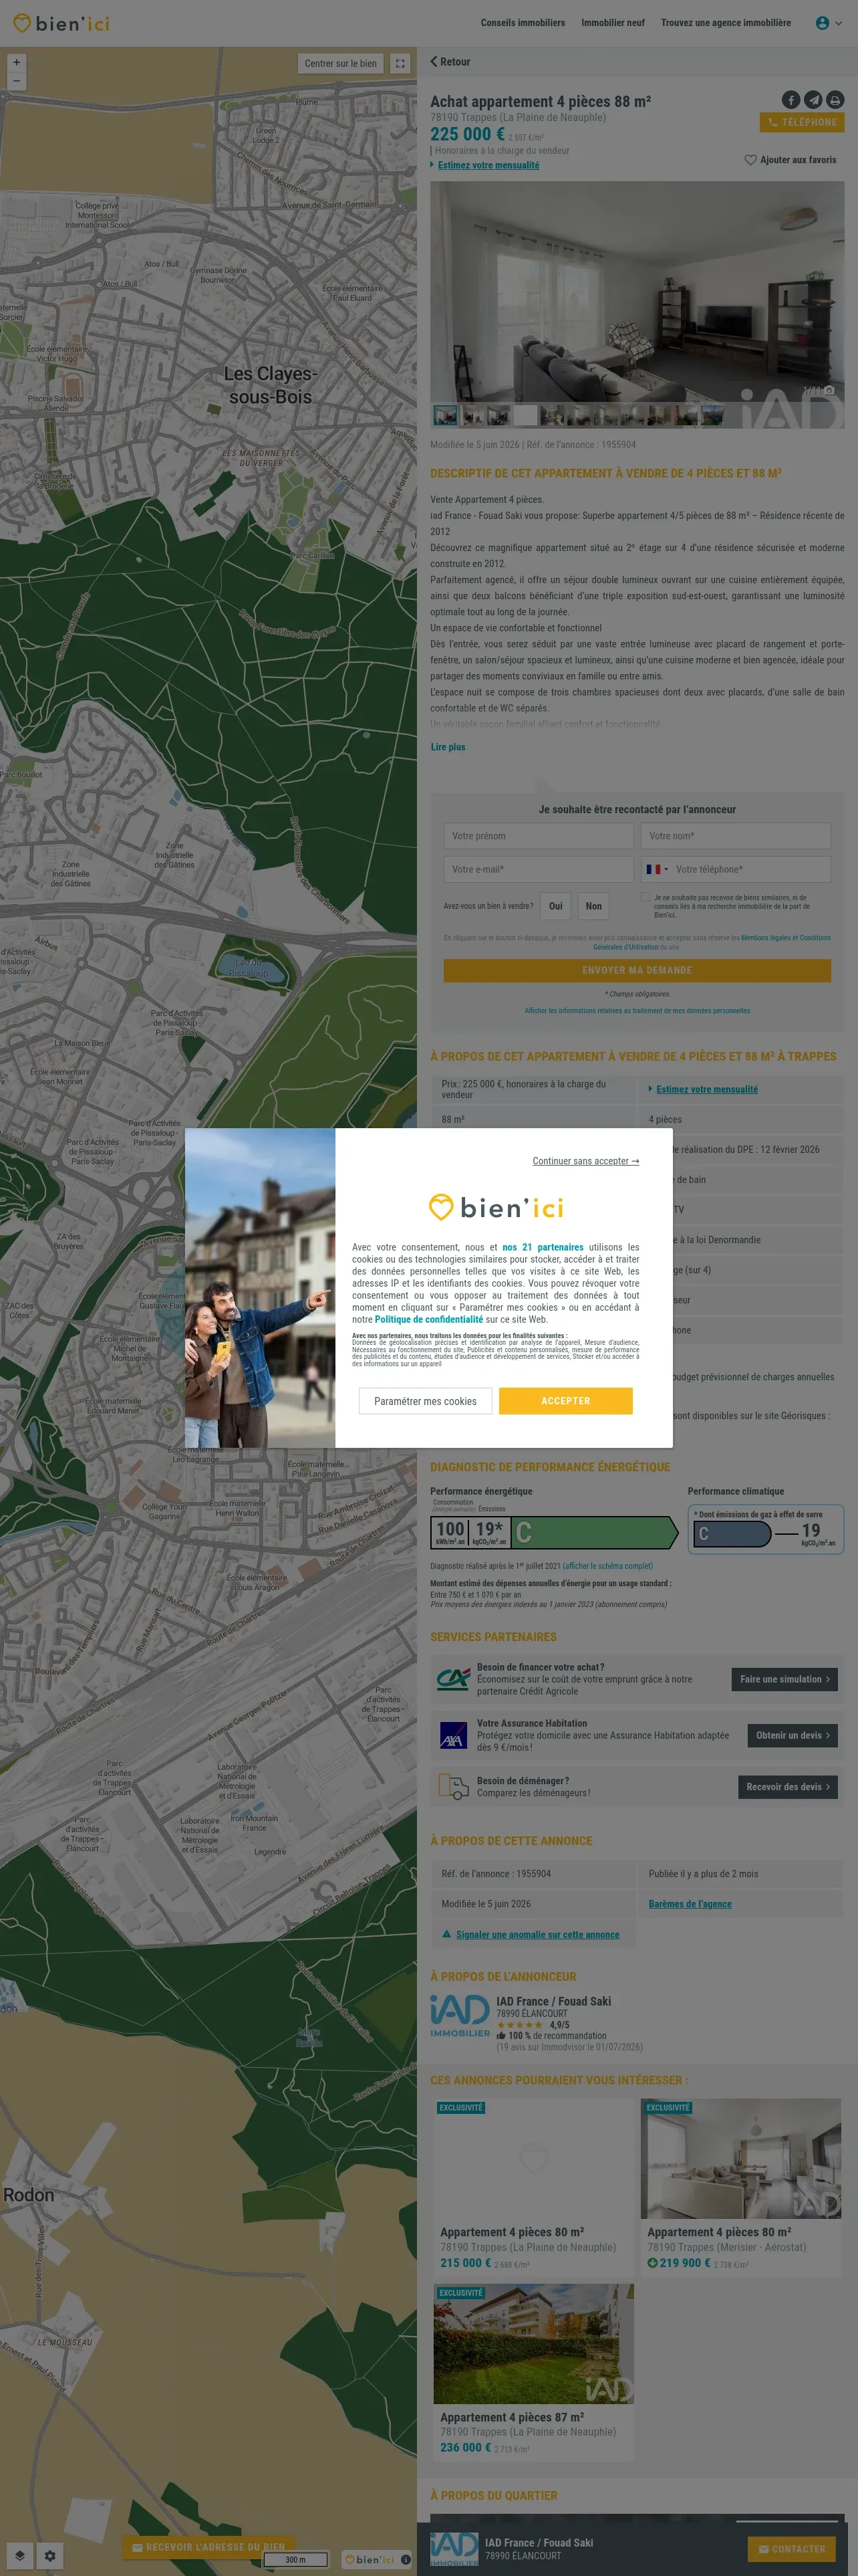This screenshot has height=2576, width=858.
Task: Expand description with Lire plus
Action: coord(448,747)
